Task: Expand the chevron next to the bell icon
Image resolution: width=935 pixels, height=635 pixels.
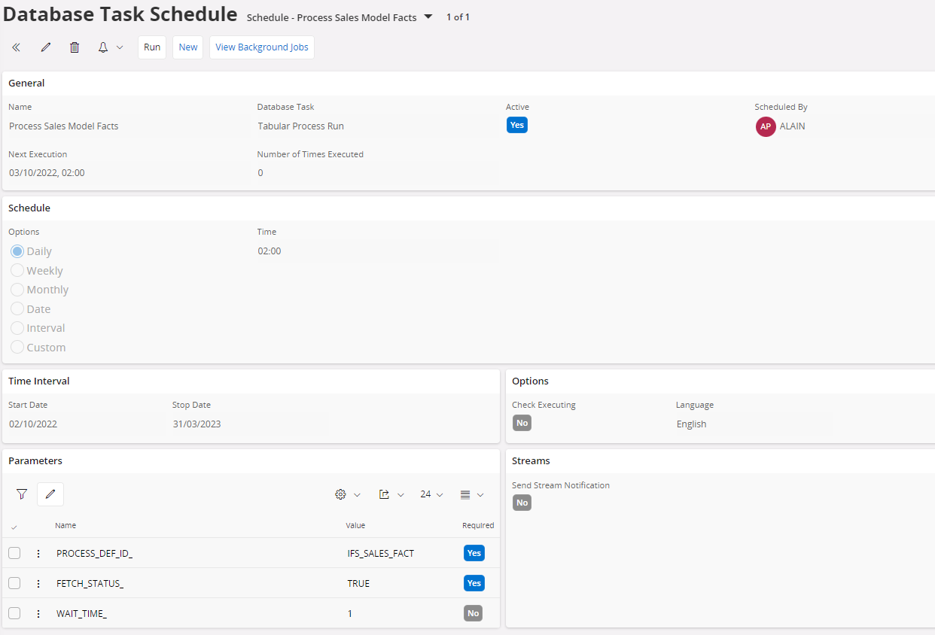Action: pos(119,47)
